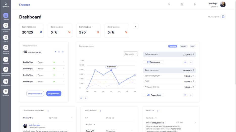236x132 pixels.
Task: Open Альберт's profile avatar
Action: pyautogui.click(x=223, y=5)
